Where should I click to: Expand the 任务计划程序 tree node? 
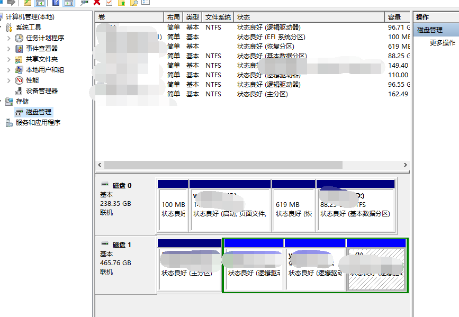[x=9, y=38]
